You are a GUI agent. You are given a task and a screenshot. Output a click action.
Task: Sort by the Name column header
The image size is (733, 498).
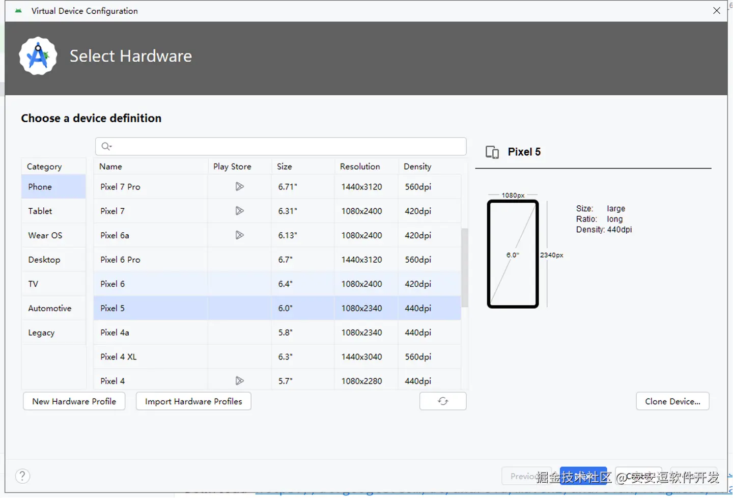(x=151, y=167)
